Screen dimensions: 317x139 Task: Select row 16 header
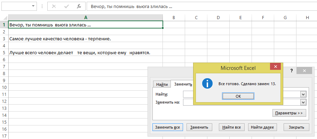click(x=4, y=129)
